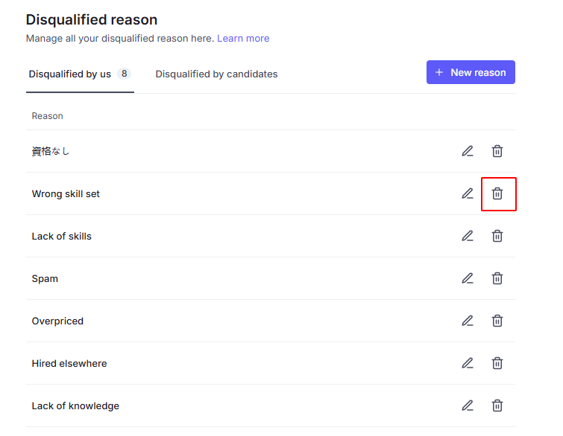Image resolution: width=563 pixels, height=436 pixels.
Task: Edit the Spam reason
Action: [467, 278]
